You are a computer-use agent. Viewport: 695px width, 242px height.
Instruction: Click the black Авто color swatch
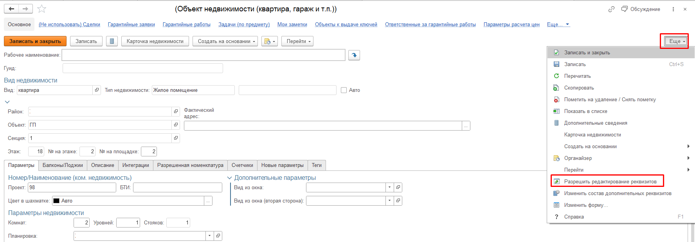(x=56, y=201)
